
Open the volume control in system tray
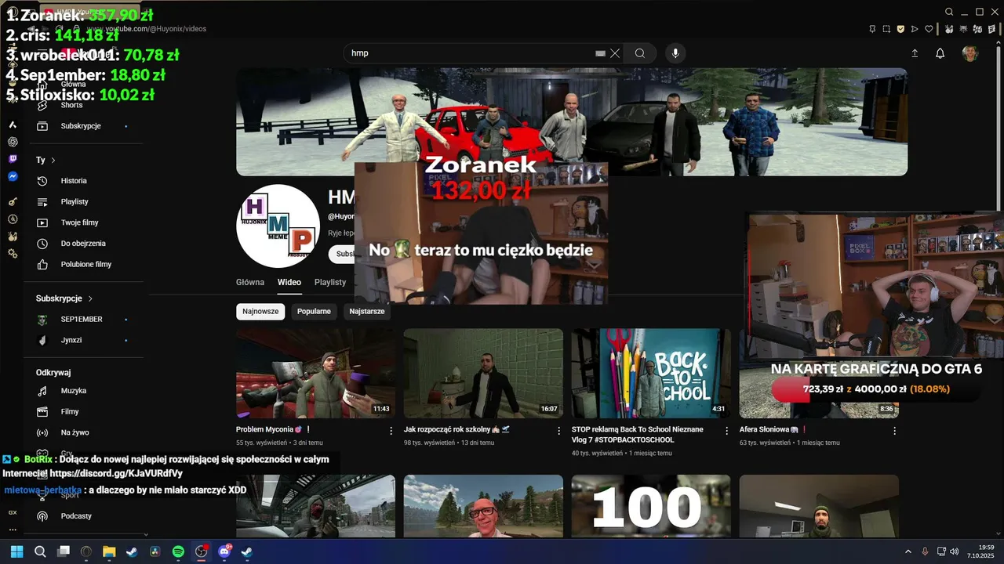pyautogui.click(x=955, y=551)
